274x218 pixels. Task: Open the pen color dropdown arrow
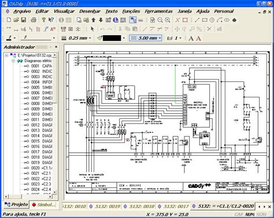(14, 38)
